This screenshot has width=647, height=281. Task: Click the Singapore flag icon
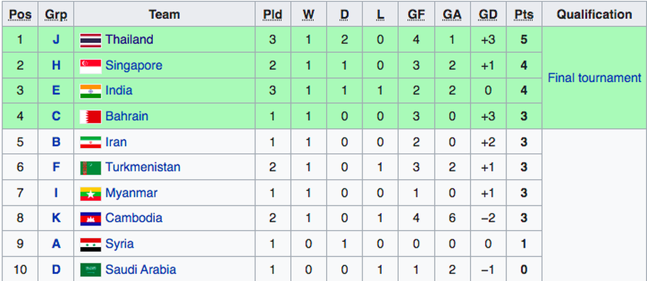[90, 66]
